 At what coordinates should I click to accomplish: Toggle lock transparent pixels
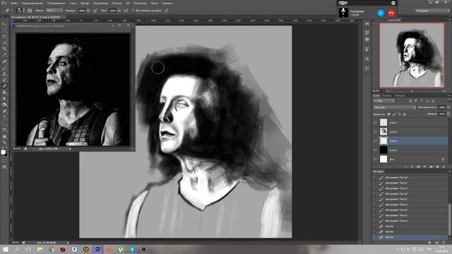click(x=389, y=114)
